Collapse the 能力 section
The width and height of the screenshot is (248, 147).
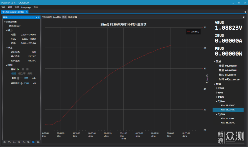coord(7,30)
